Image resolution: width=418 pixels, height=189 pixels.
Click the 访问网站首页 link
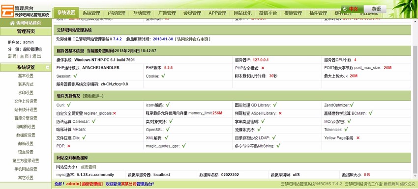coord(28,23)
